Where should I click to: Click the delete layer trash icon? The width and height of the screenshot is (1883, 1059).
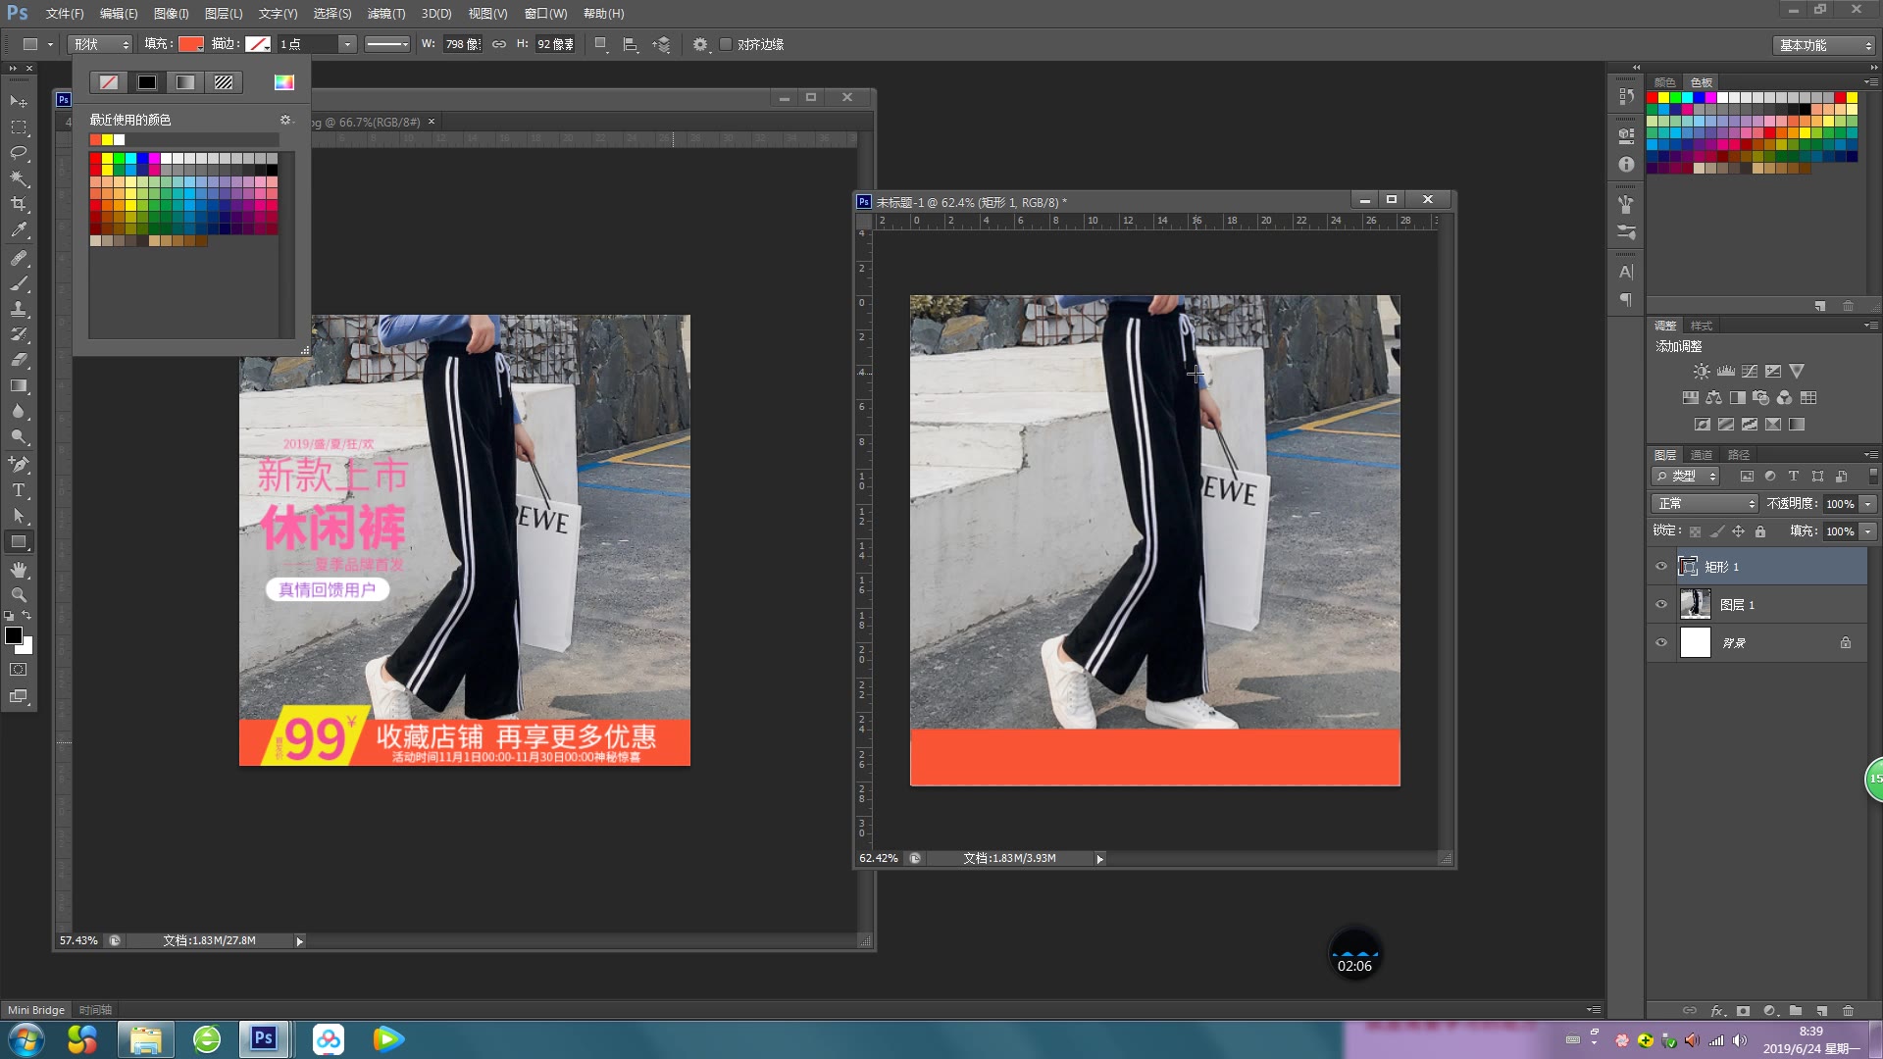(1848, 1010)
